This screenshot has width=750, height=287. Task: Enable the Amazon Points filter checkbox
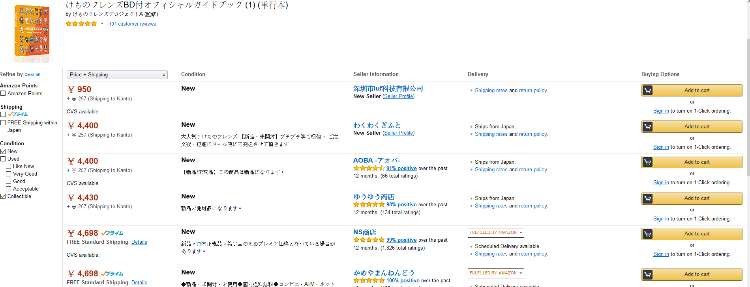point(3,93)
